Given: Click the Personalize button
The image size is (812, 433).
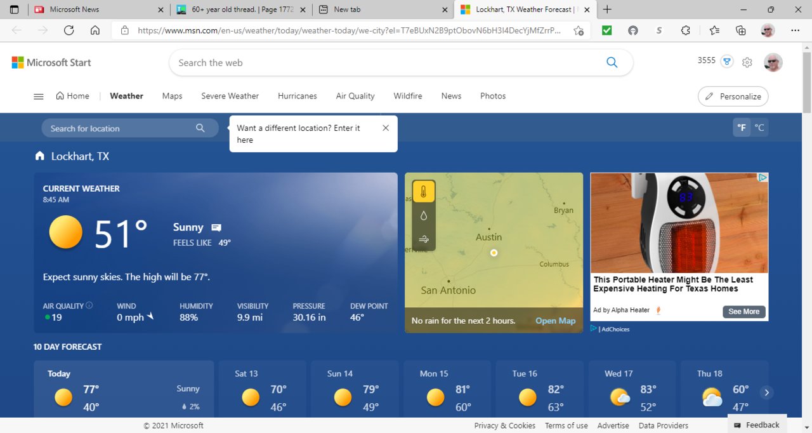Looking at the screenshot, I should point(733,97).
